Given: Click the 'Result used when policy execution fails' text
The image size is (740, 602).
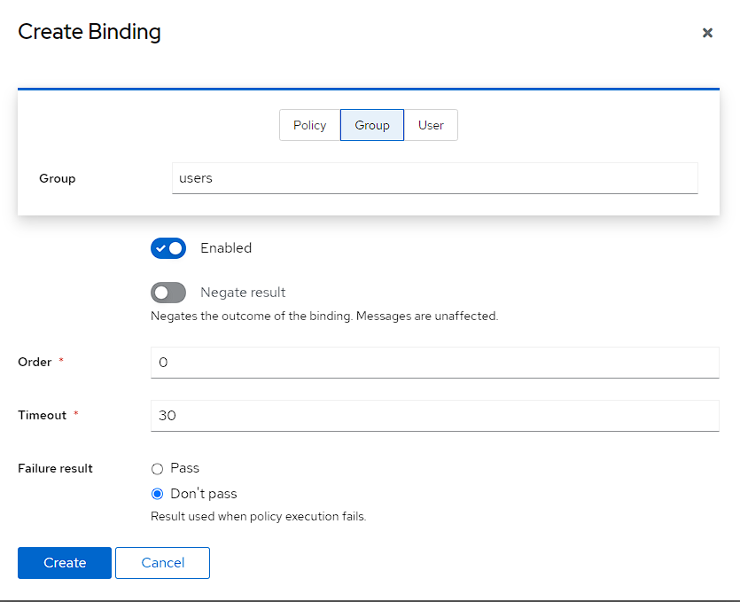Looking at the screenshot, I should (x=258, y=516).
